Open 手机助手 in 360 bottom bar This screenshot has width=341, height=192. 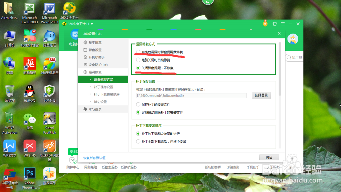click(x=253, y=167)
